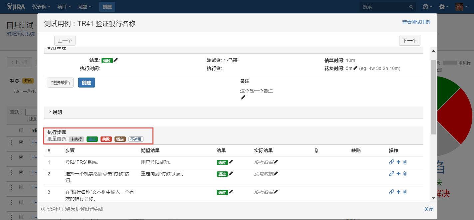Click the paperclip attachment icon for step 3

coord(405,192)
